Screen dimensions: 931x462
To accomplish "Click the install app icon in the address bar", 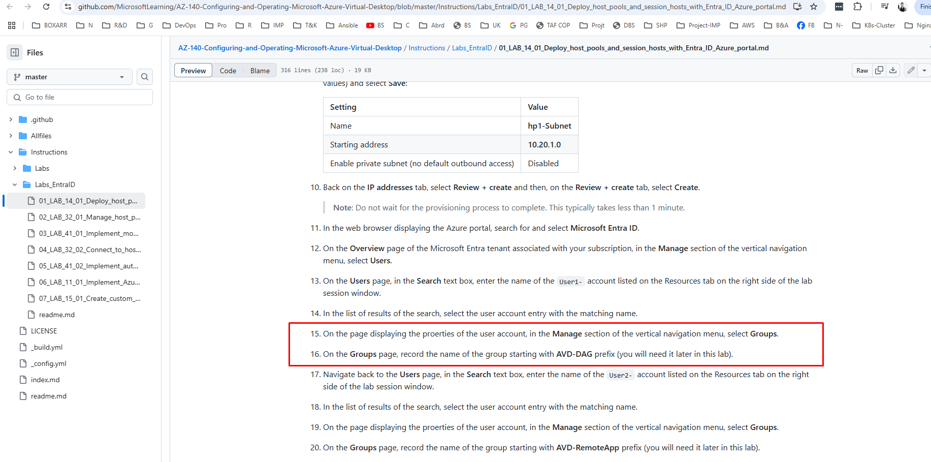I will [797, 7].
